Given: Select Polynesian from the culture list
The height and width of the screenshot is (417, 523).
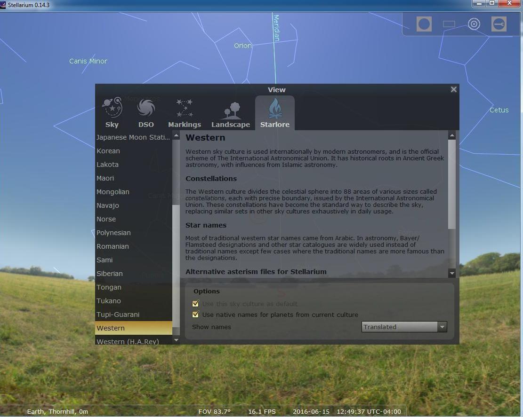Looking at the screenshot, I should click(113, 233).
